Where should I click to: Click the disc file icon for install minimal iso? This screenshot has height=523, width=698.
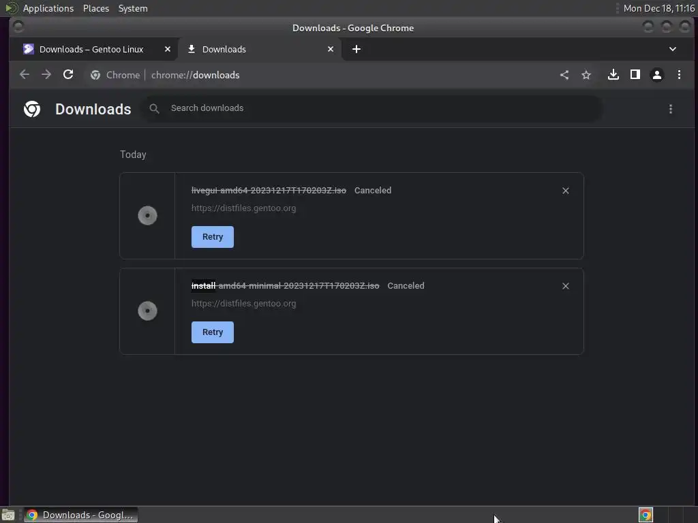[147, 311]
